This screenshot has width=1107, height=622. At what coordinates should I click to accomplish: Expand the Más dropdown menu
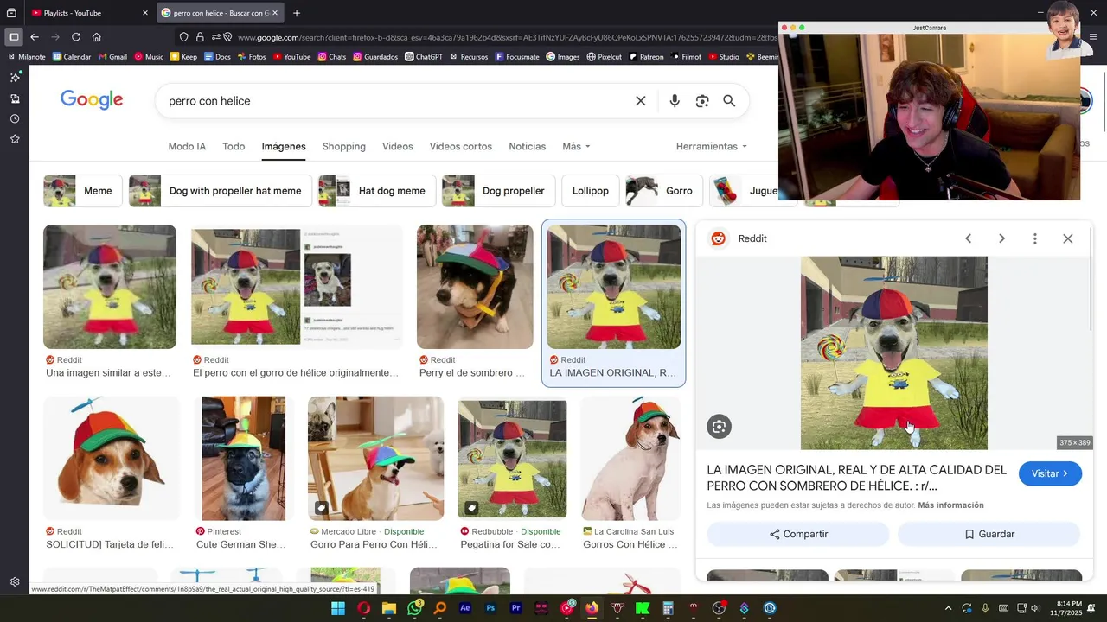coord(576,146)
